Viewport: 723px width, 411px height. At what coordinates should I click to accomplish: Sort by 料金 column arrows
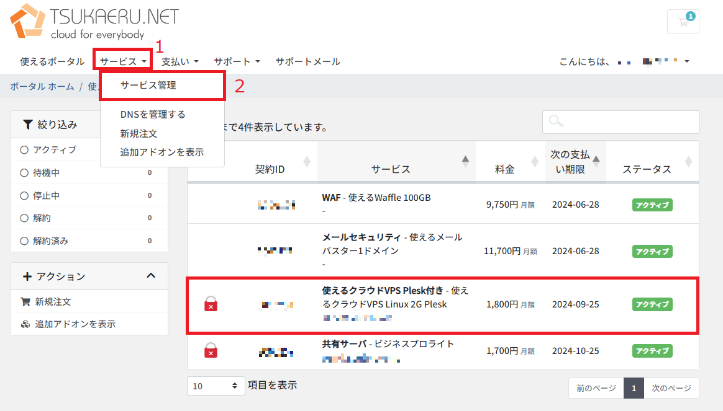535,162
